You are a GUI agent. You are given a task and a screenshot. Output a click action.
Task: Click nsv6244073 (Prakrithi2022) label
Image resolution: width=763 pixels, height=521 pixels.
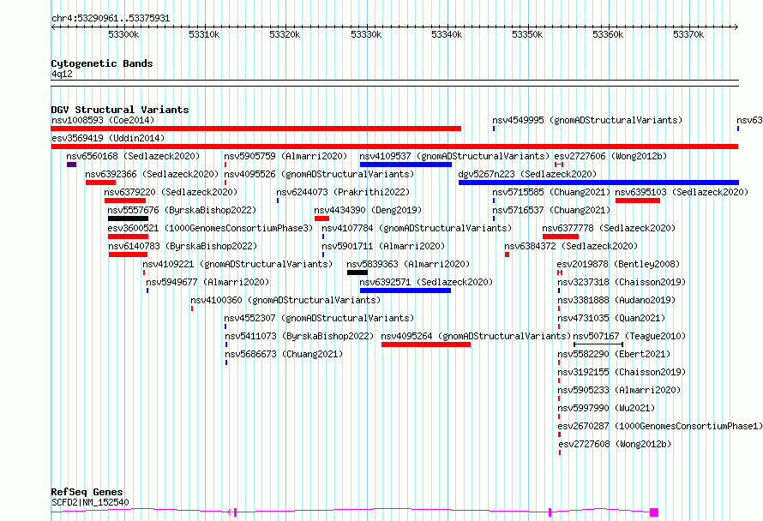(x=343, y=192)
